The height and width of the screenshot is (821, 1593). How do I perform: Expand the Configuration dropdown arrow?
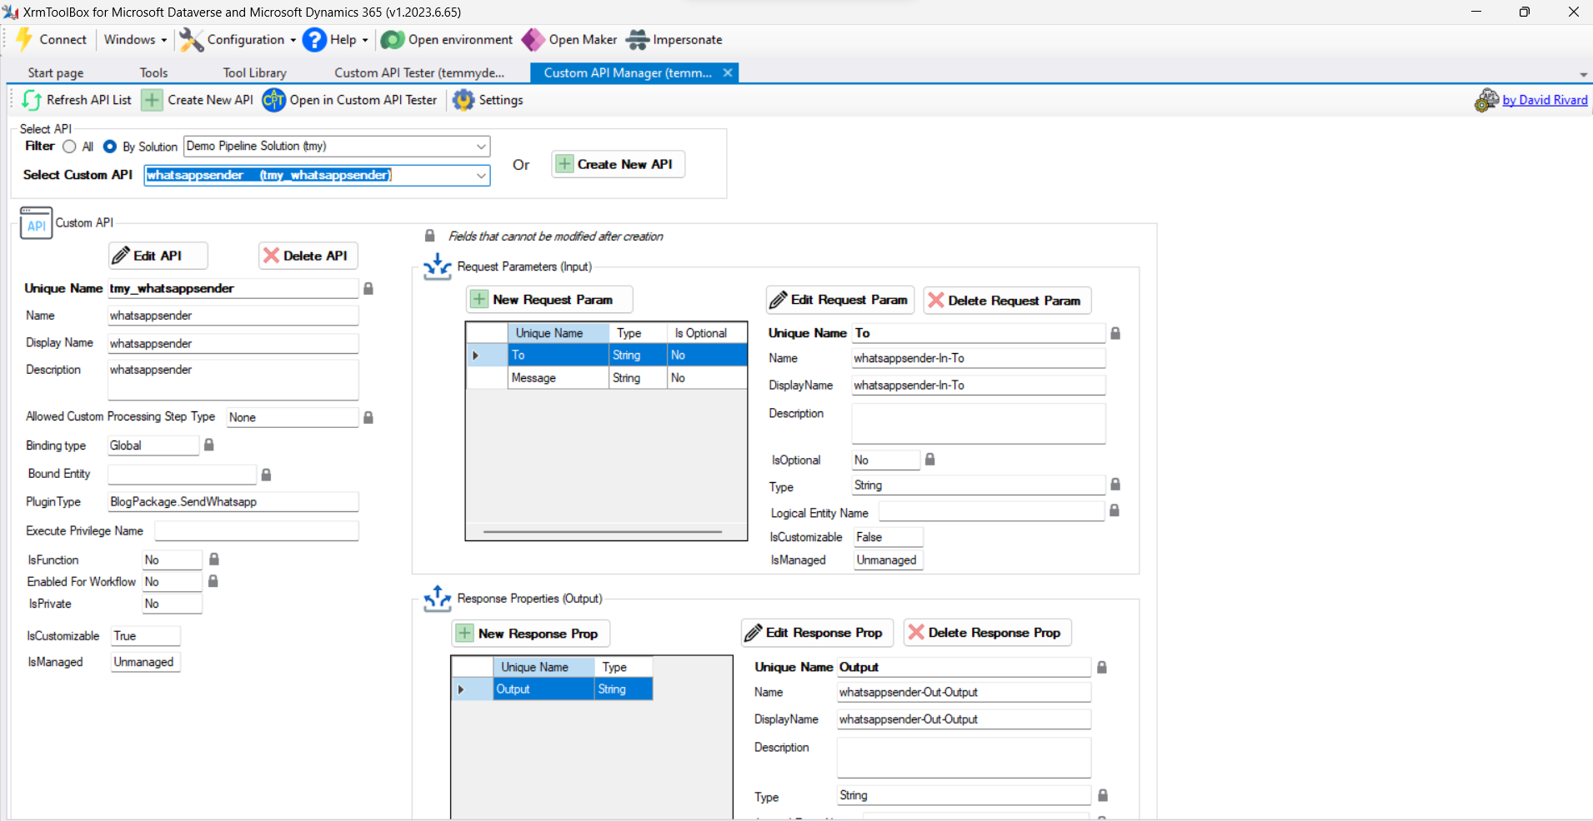coord(293,40)
